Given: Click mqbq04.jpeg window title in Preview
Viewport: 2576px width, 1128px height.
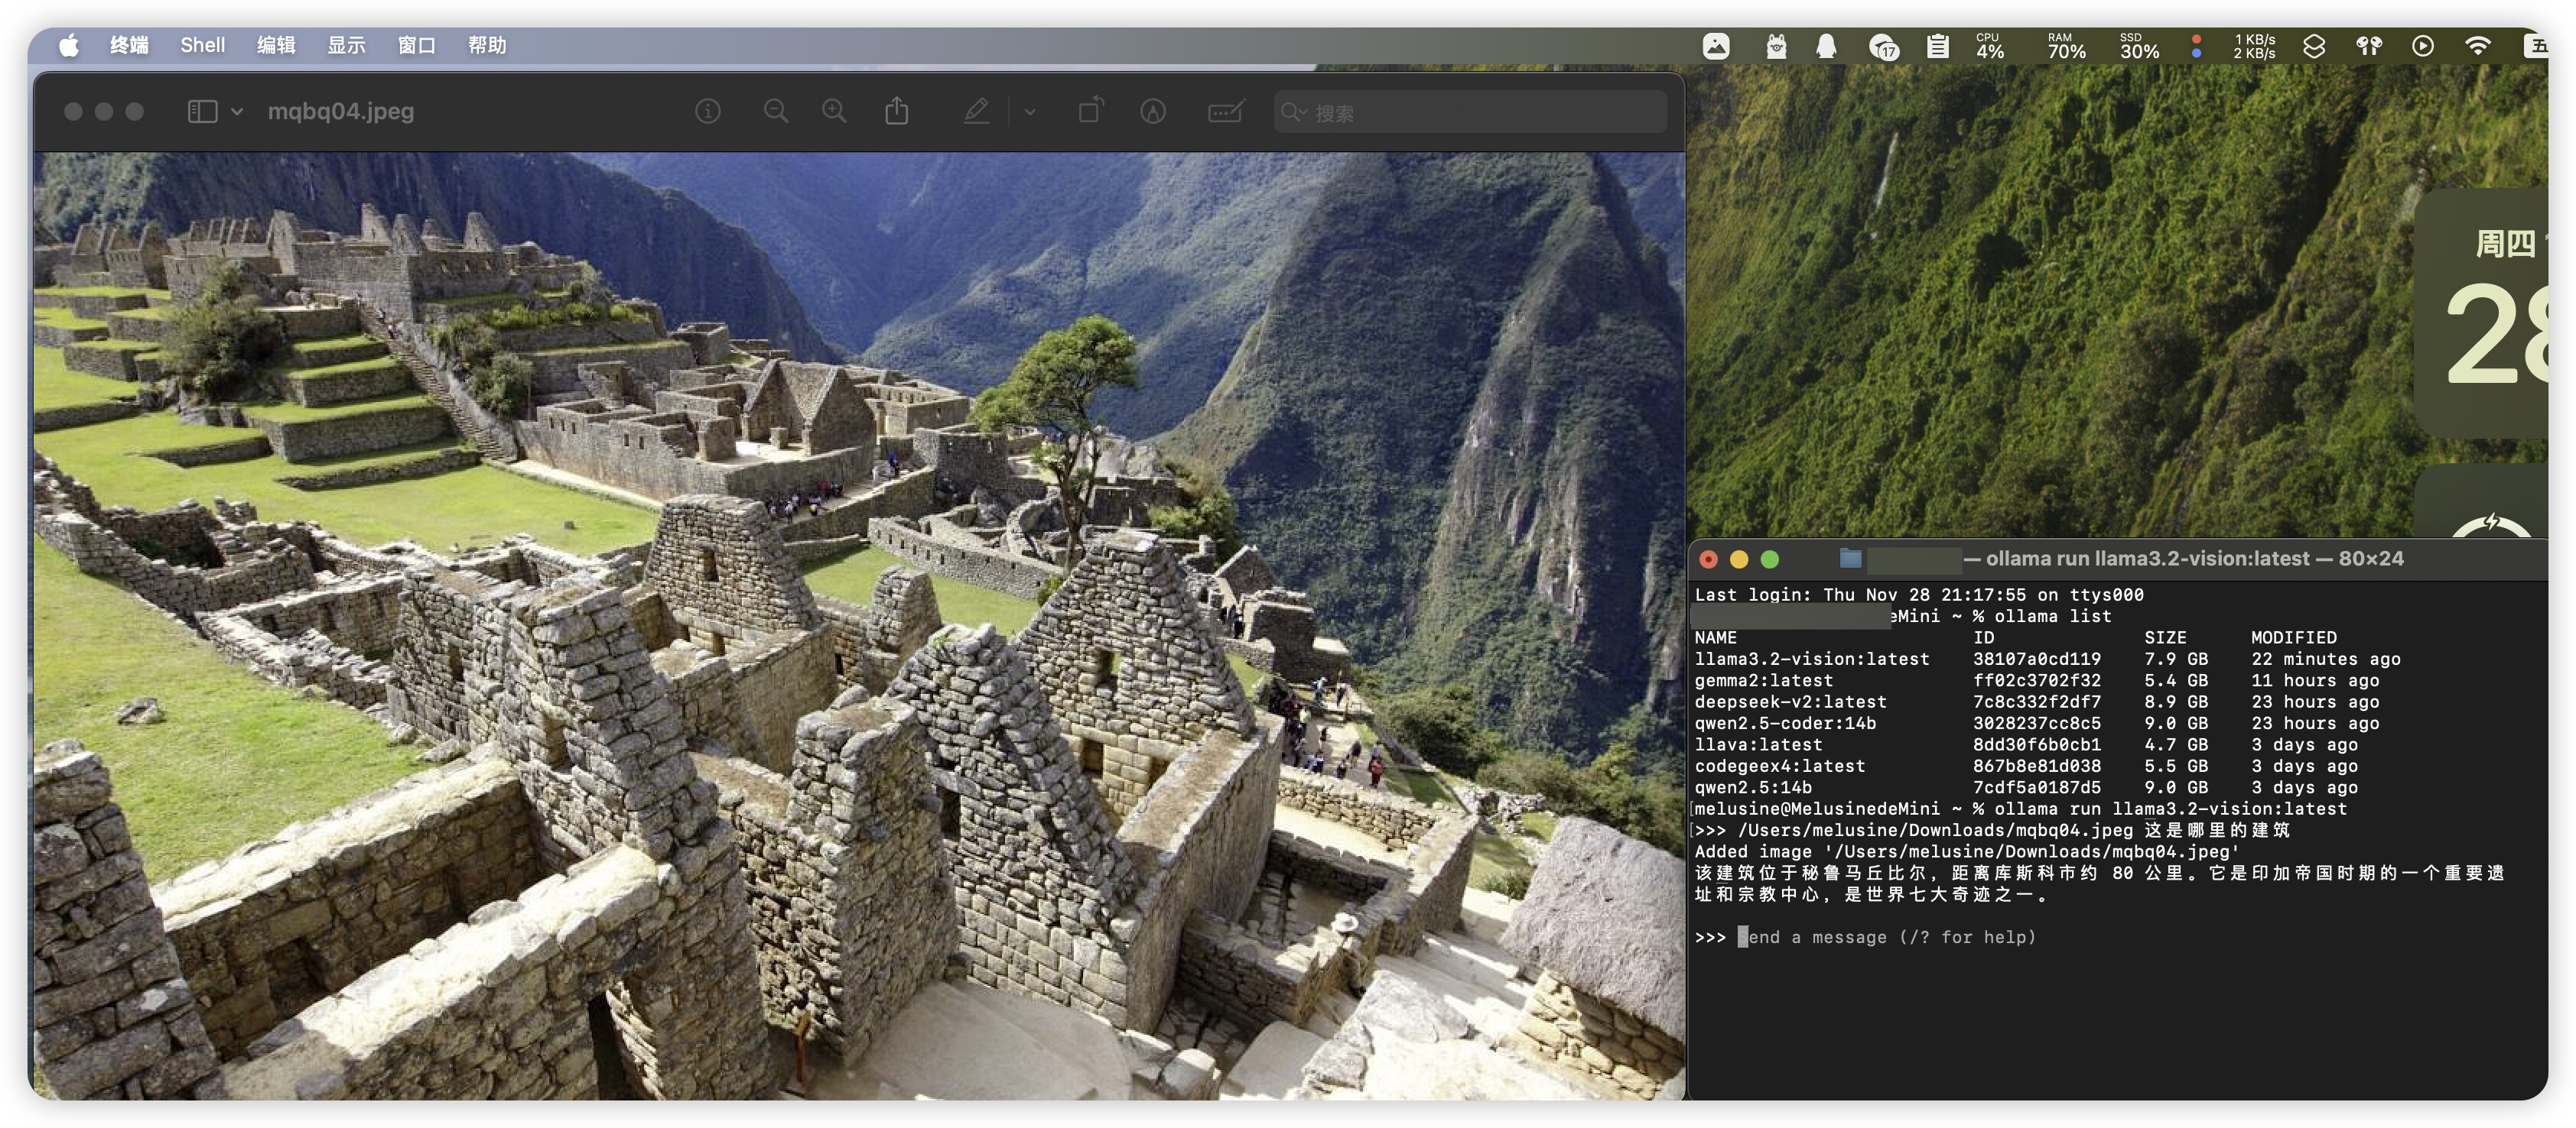Looking at the screenshot, I should pos(341,111).
